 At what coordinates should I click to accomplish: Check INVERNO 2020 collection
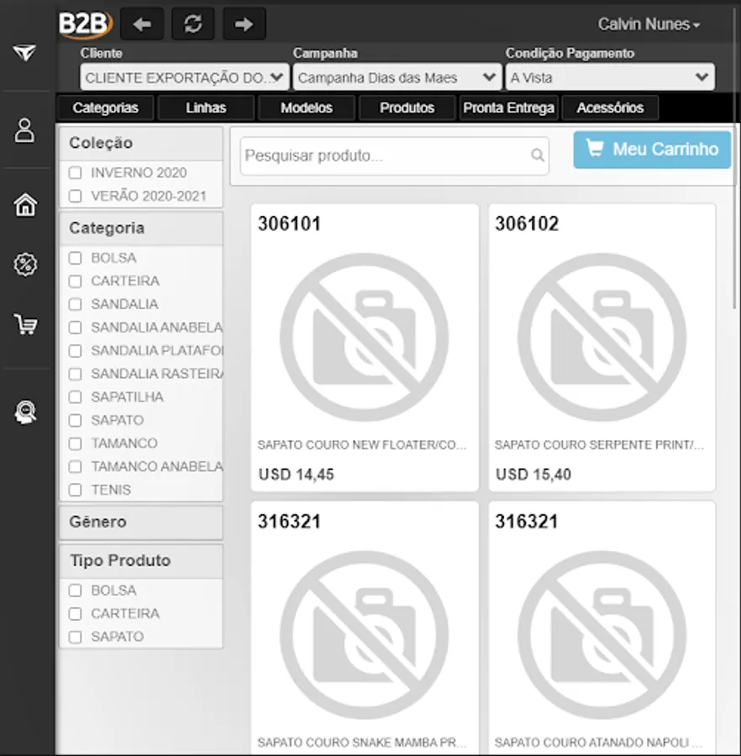(76, 172)
